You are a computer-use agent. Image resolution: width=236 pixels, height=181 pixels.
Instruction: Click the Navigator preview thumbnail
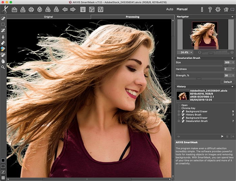205,34
